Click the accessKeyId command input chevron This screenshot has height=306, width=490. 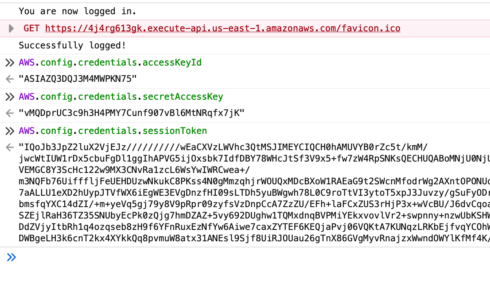[x=9, y=63]
